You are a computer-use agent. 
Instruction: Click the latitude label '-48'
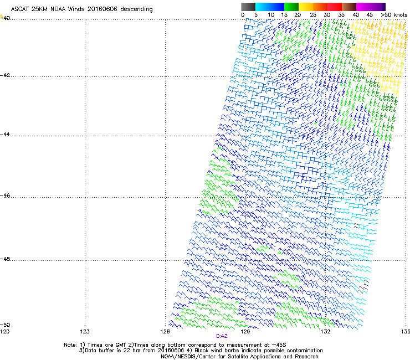coord(5,259)
